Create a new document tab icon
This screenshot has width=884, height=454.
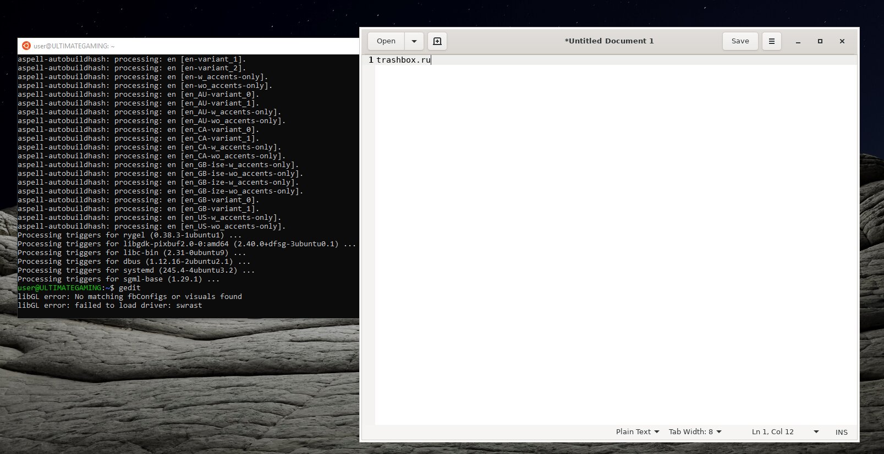(437, 41)
